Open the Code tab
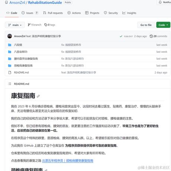This screenshot has width=171, height=171. pos(12,13)
